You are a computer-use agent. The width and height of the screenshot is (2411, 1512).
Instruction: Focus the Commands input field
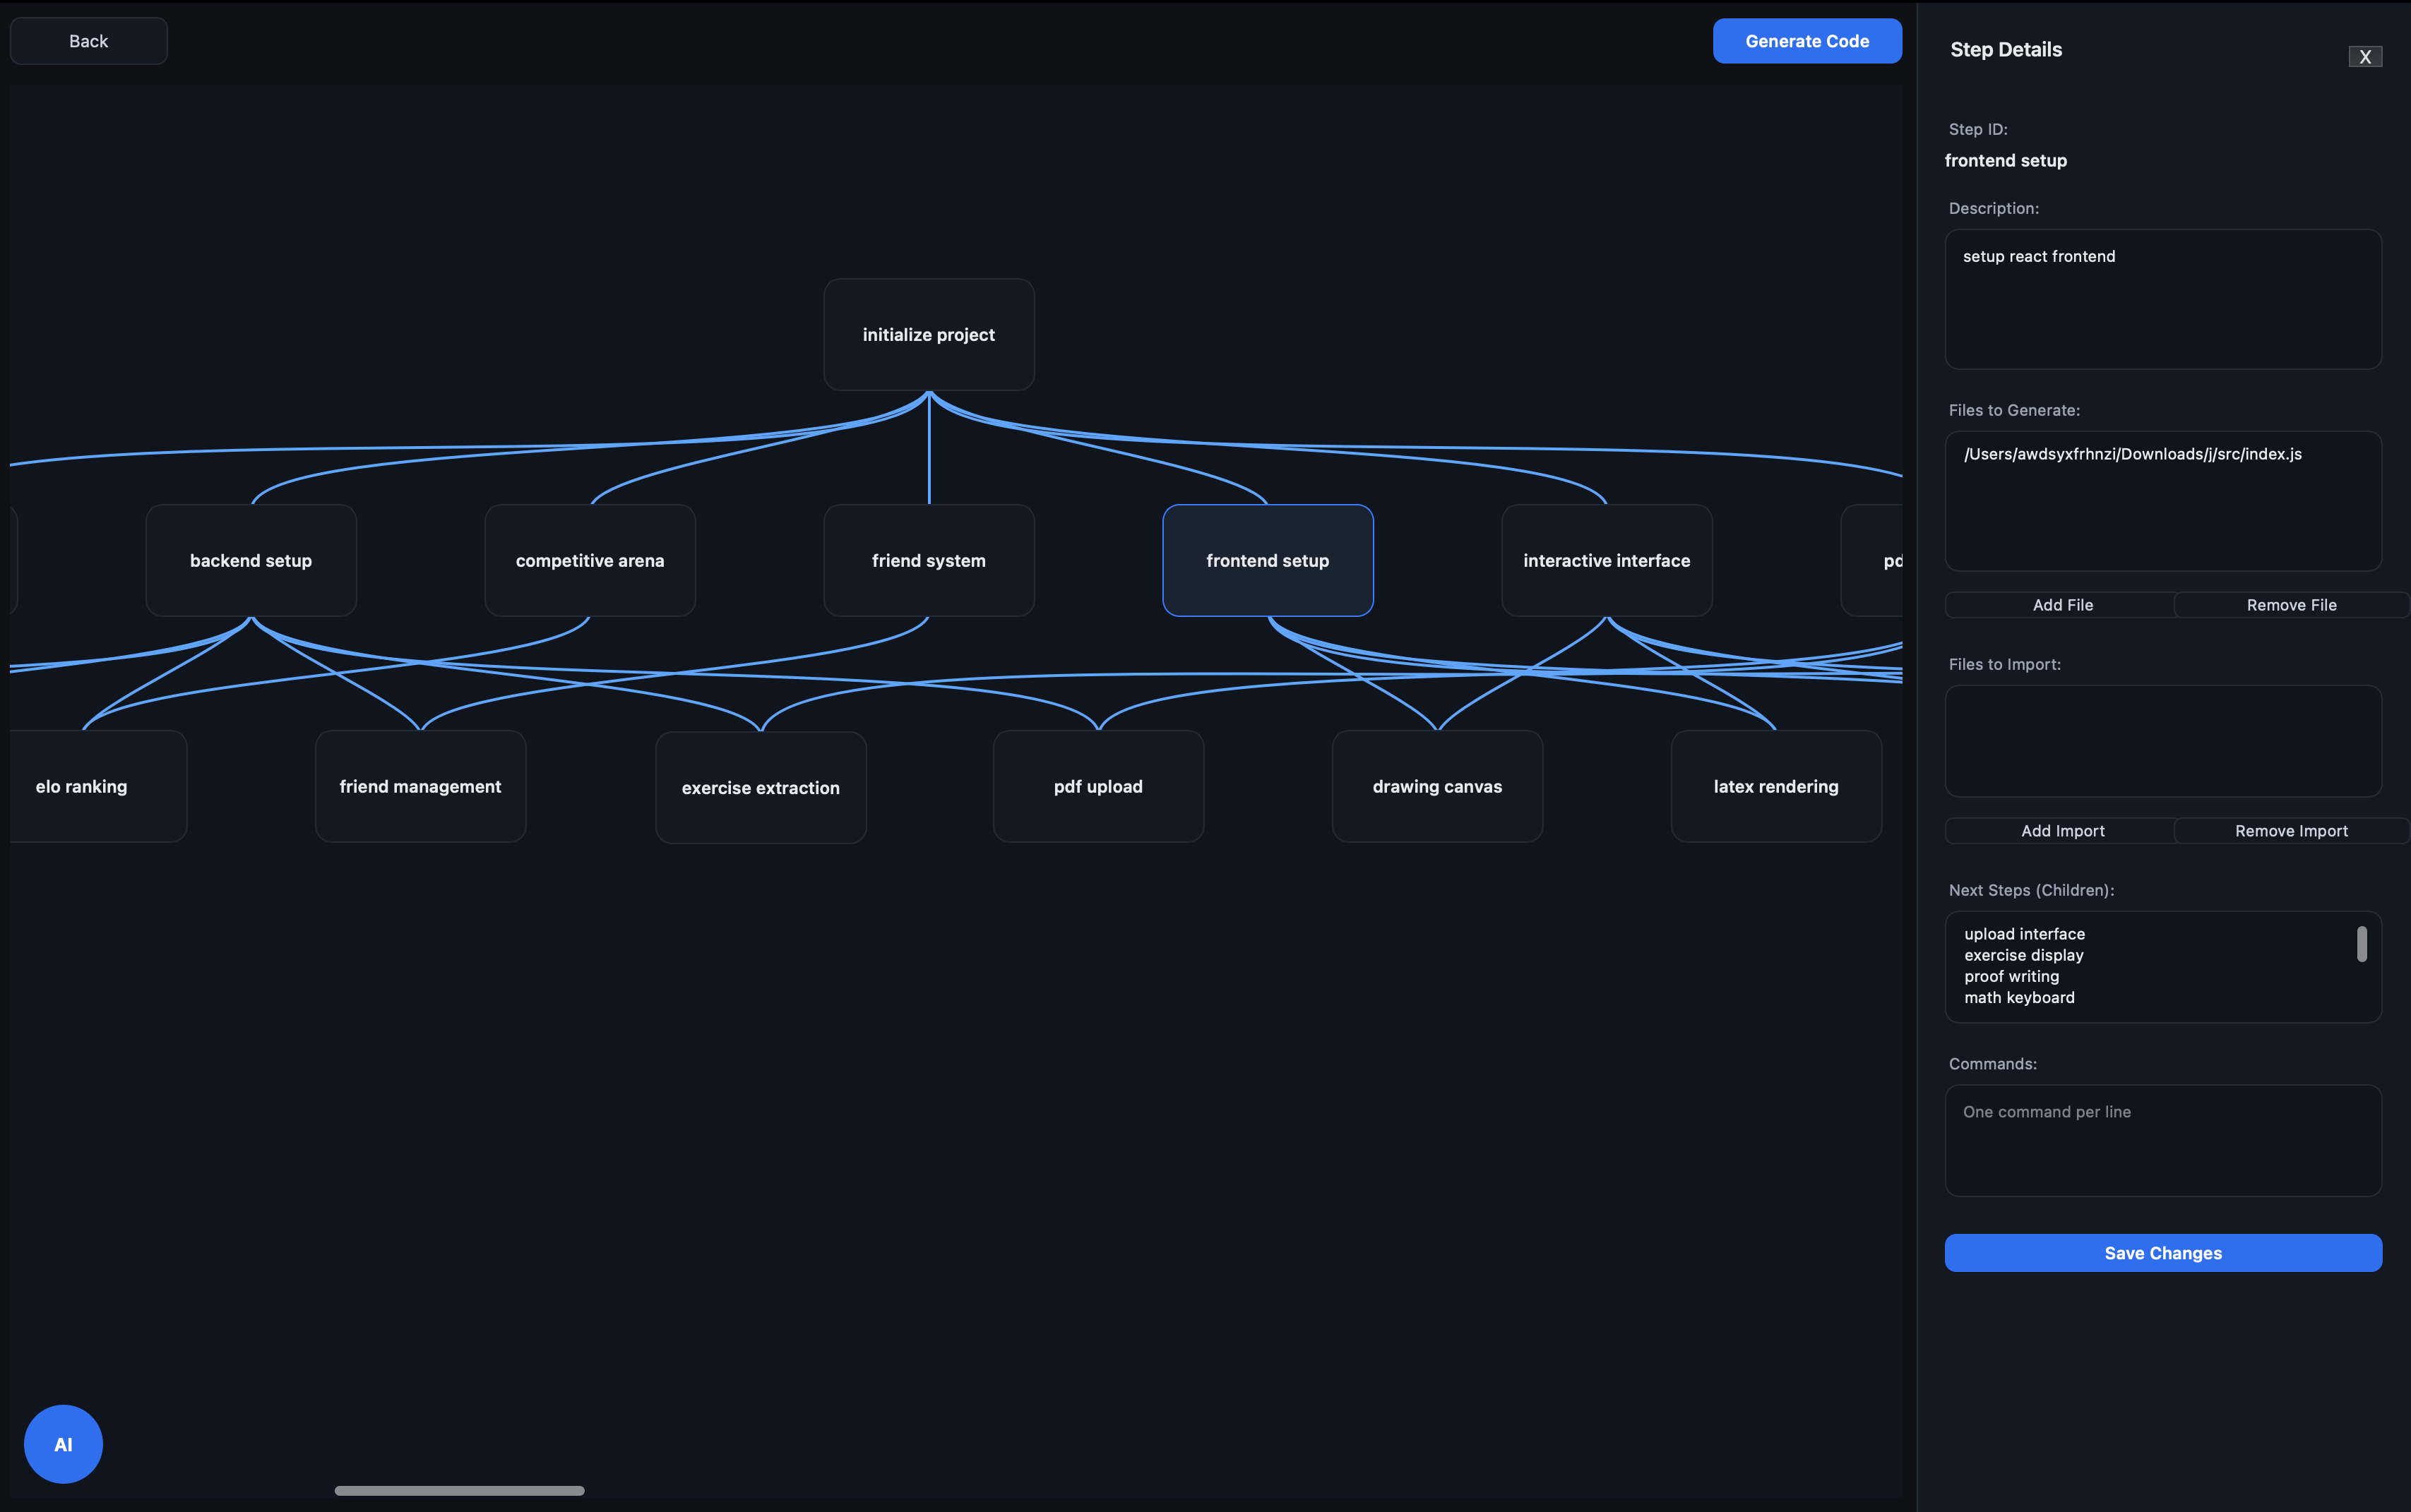pyautogui.click(x=2162, y=1140)
